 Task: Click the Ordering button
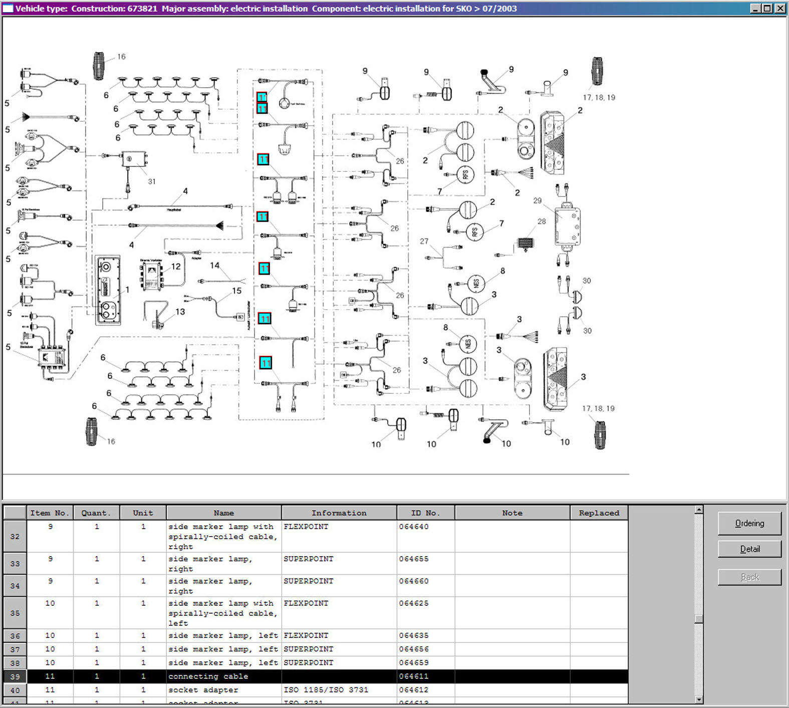749,523
